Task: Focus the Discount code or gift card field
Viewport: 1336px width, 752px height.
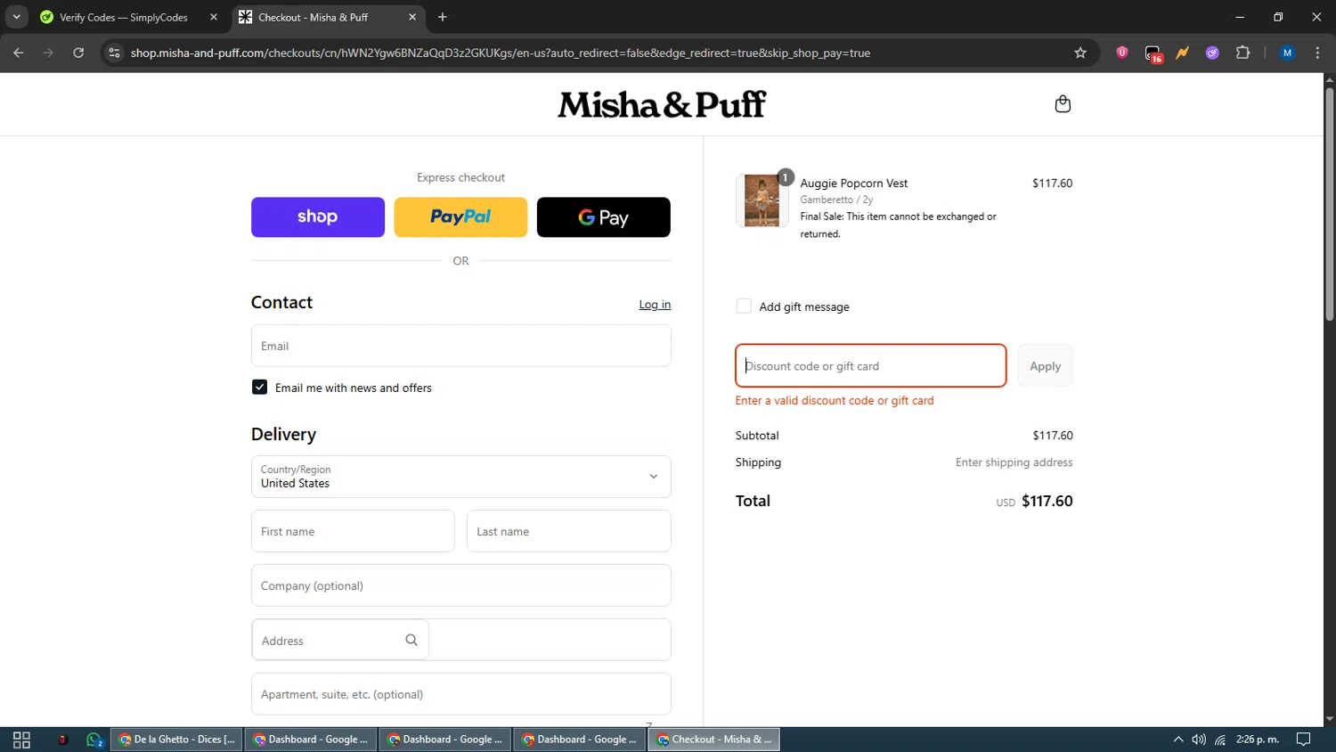Action: tap(871, 366)
